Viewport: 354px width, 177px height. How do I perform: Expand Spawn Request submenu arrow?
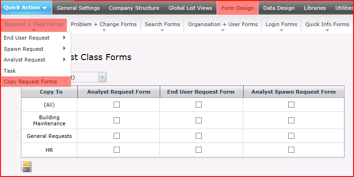tap(64, 48)
